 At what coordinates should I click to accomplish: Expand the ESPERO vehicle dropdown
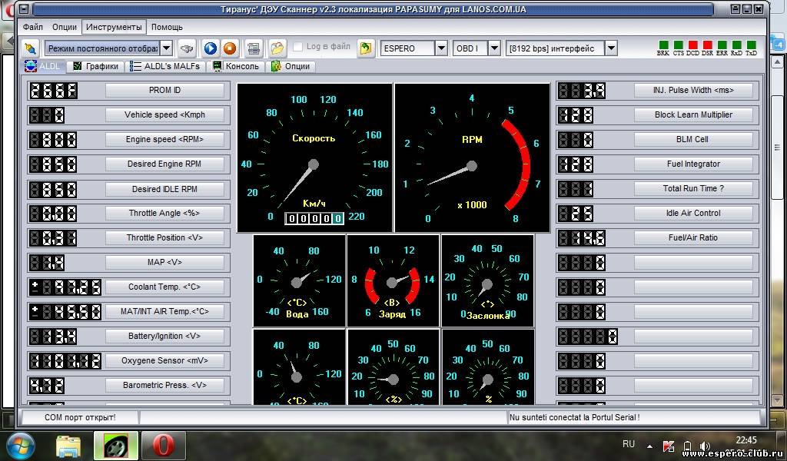(441, 48)
